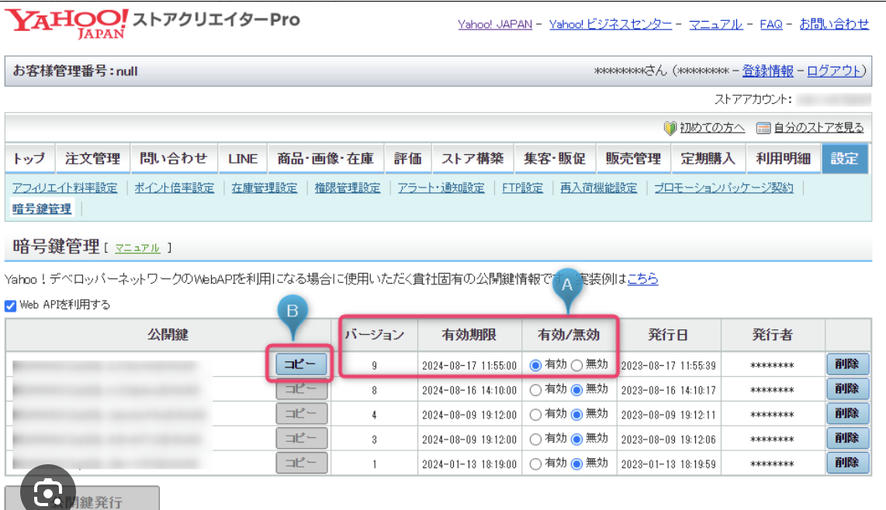This screenshot has width=886, height=510.
Task: Select 有効 radio for version 8
Action: (x=535, y=390)
